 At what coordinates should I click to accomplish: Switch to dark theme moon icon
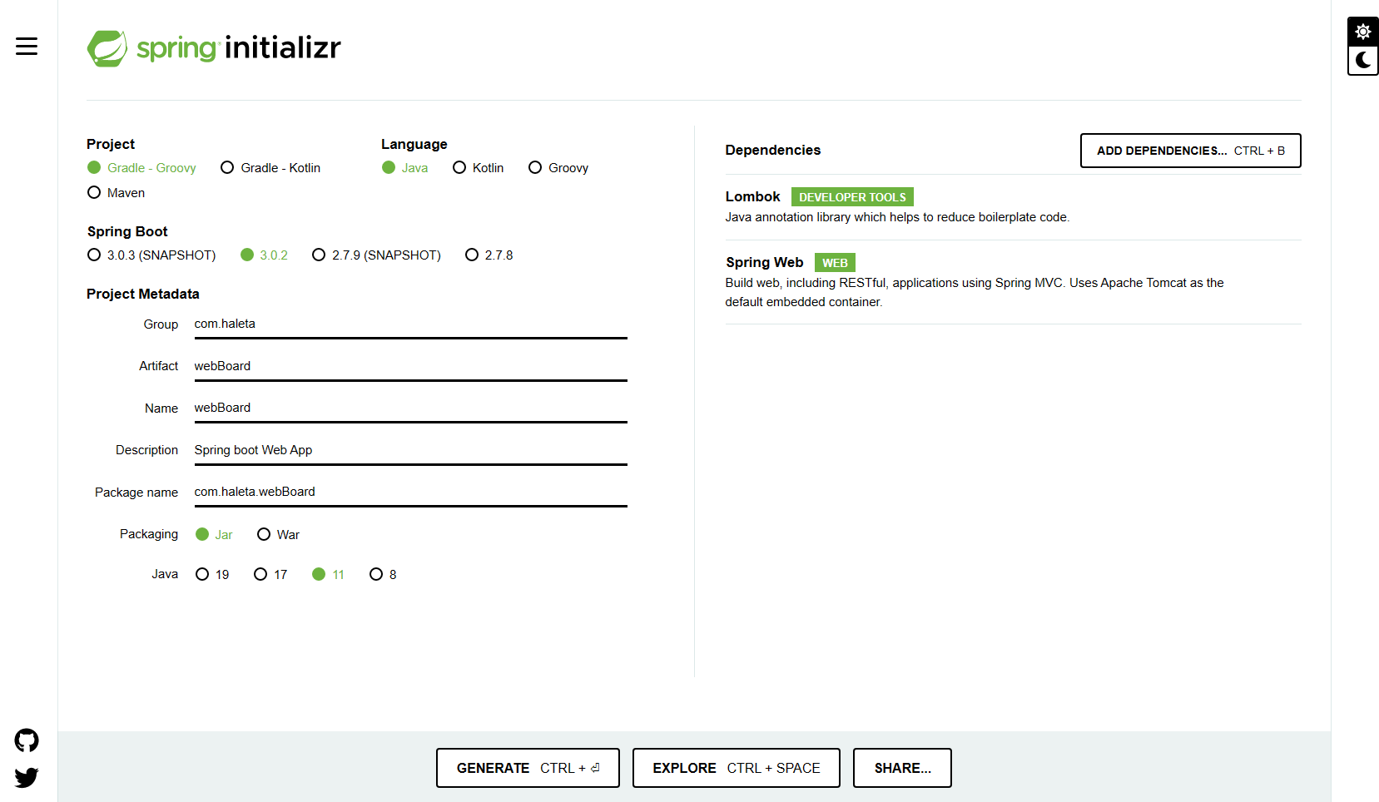[1363, 60]
